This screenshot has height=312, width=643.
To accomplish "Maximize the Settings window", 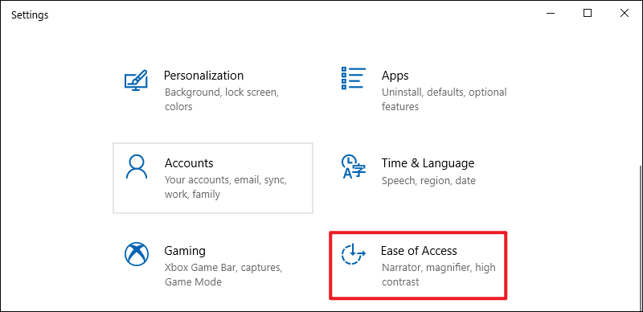I will [x=588, y=14].
